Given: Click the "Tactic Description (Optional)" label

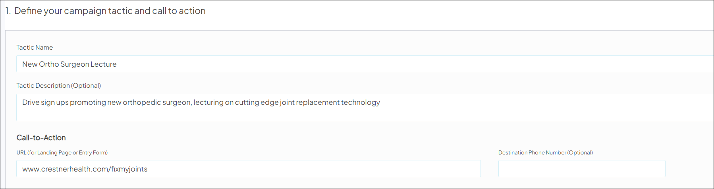Looking at the screenshot, I should point(58,85).
